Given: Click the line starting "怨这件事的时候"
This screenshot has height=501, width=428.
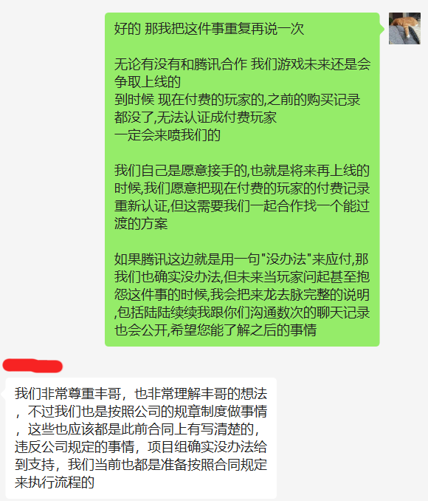Looking at the screenshot, I should tap(242, 295).
